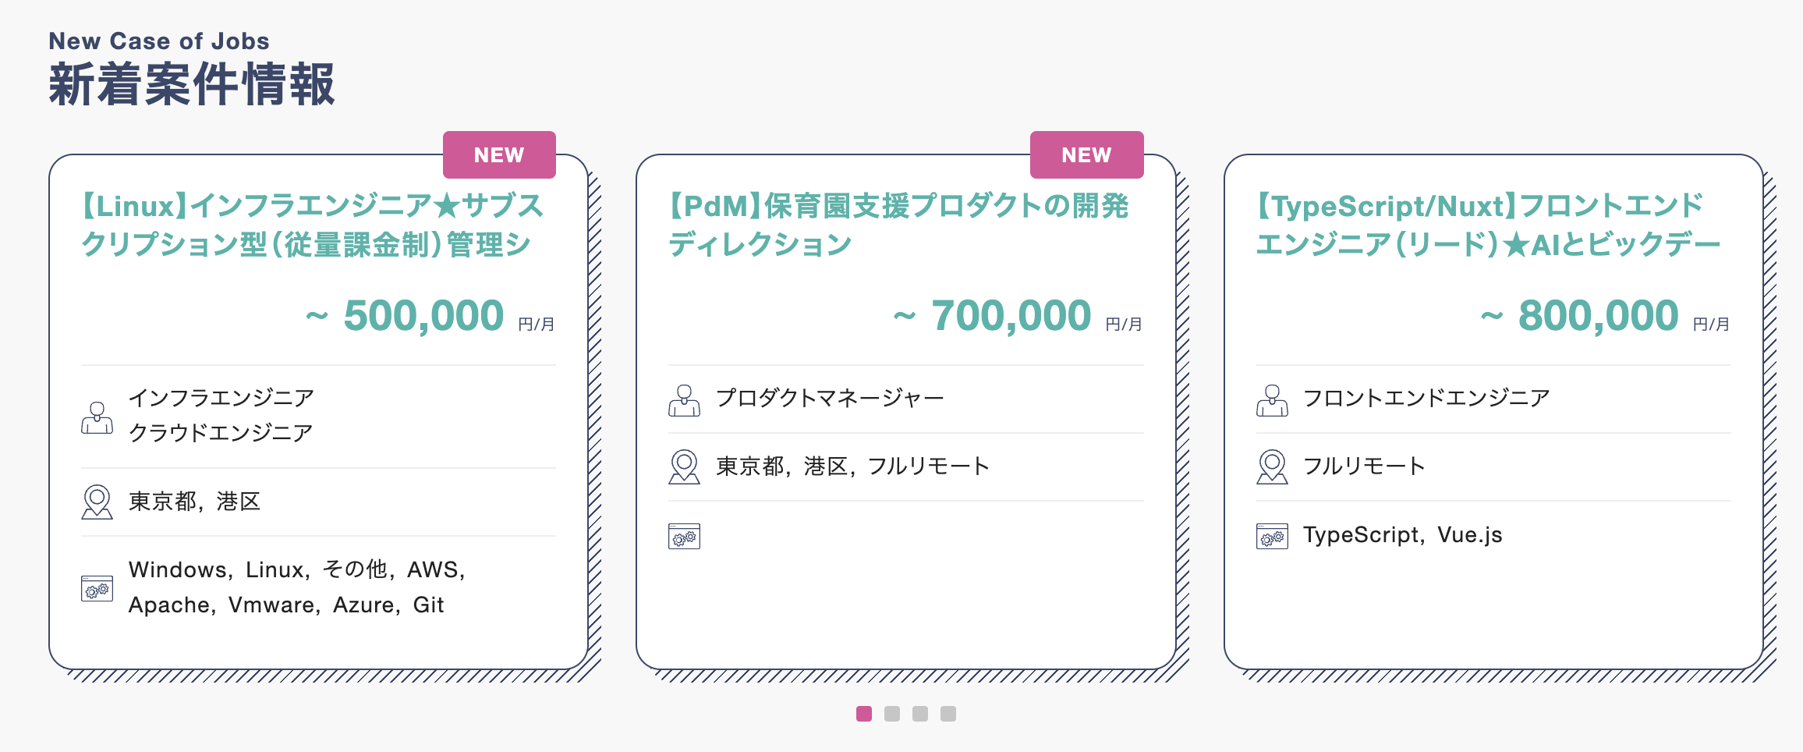Open the 【PdM】保育園支援プロダクト job title link
The width and height of the screenshot is (1803, 752).
pyautogui.click(x=899, y=225)
